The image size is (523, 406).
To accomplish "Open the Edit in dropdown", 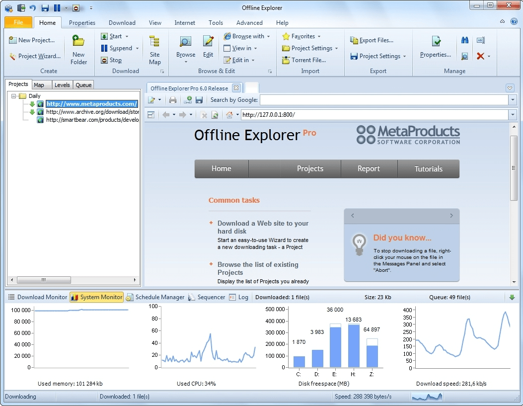I will [253, 61].
